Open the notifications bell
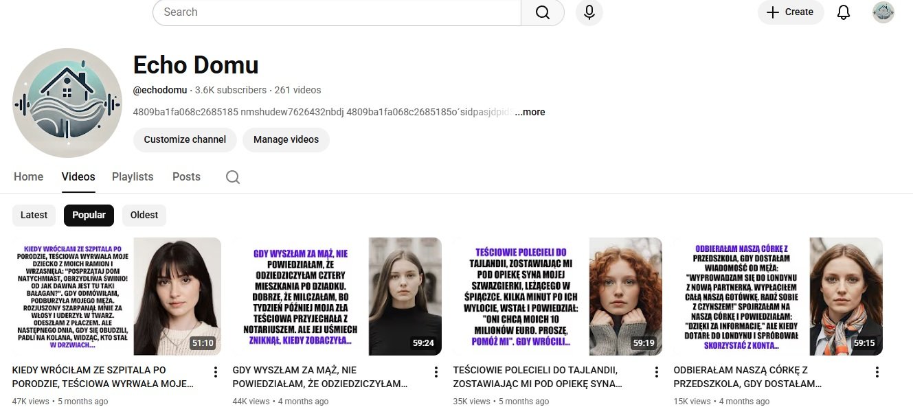 coord(844,12)
